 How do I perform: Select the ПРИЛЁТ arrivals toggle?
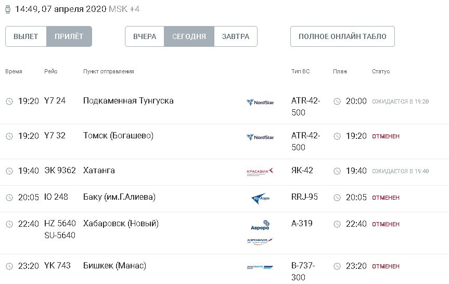(69, 36)
